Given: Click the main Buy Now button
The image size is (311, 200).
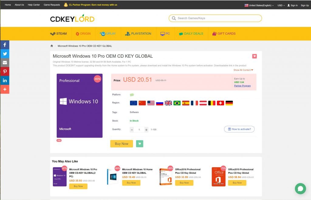Looking at the screenshot, I should (x=121, y=144).
